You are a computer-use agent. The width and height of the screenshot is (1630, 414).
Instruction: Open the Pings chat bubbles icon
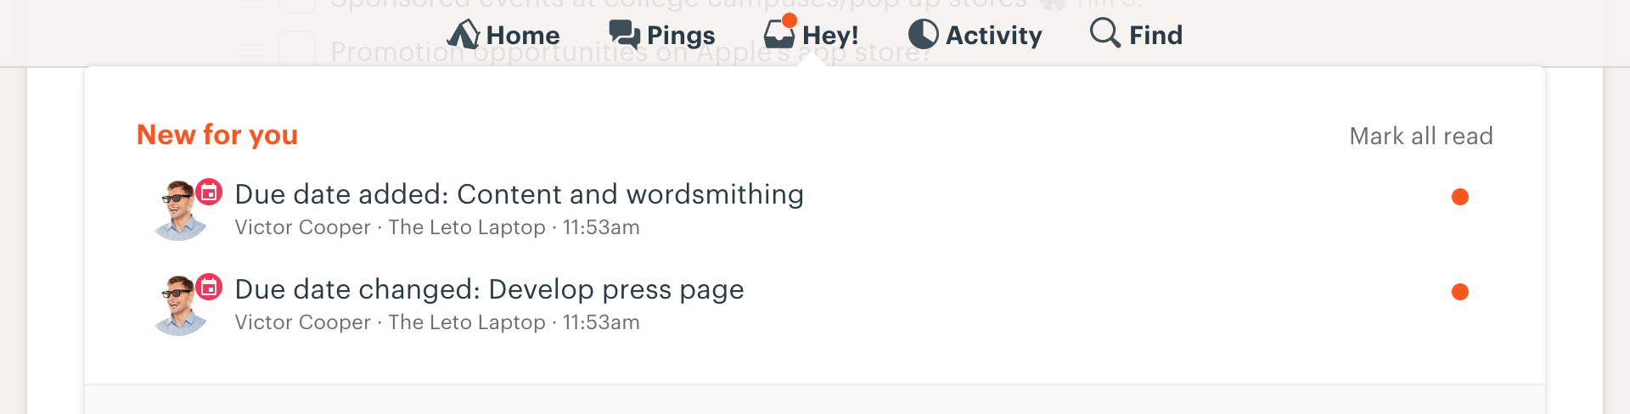pos(624,34)
